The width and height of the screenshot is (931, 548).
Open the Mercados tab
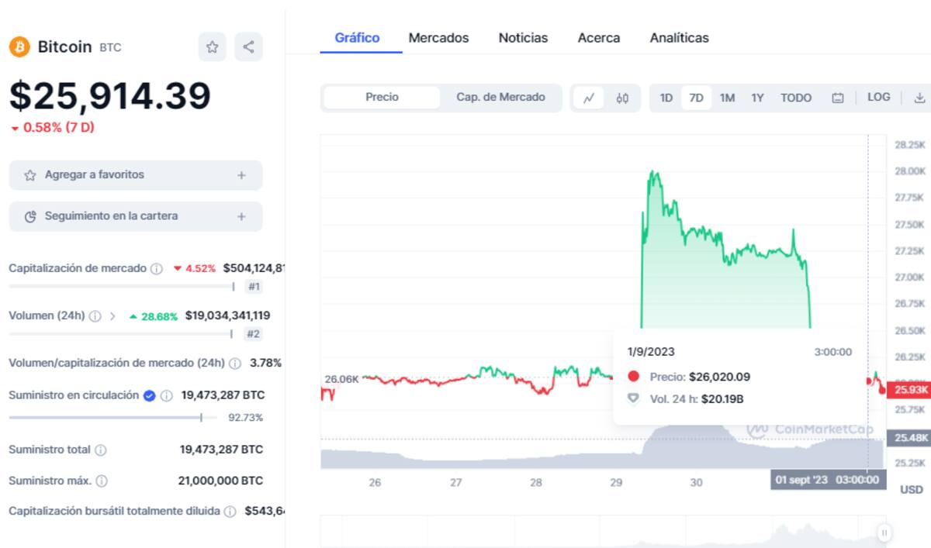pyautogui.click(x=438, y=38)
